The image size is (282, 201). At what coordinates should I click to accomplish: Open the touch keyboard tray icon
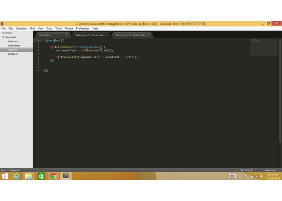pos(232,176)
